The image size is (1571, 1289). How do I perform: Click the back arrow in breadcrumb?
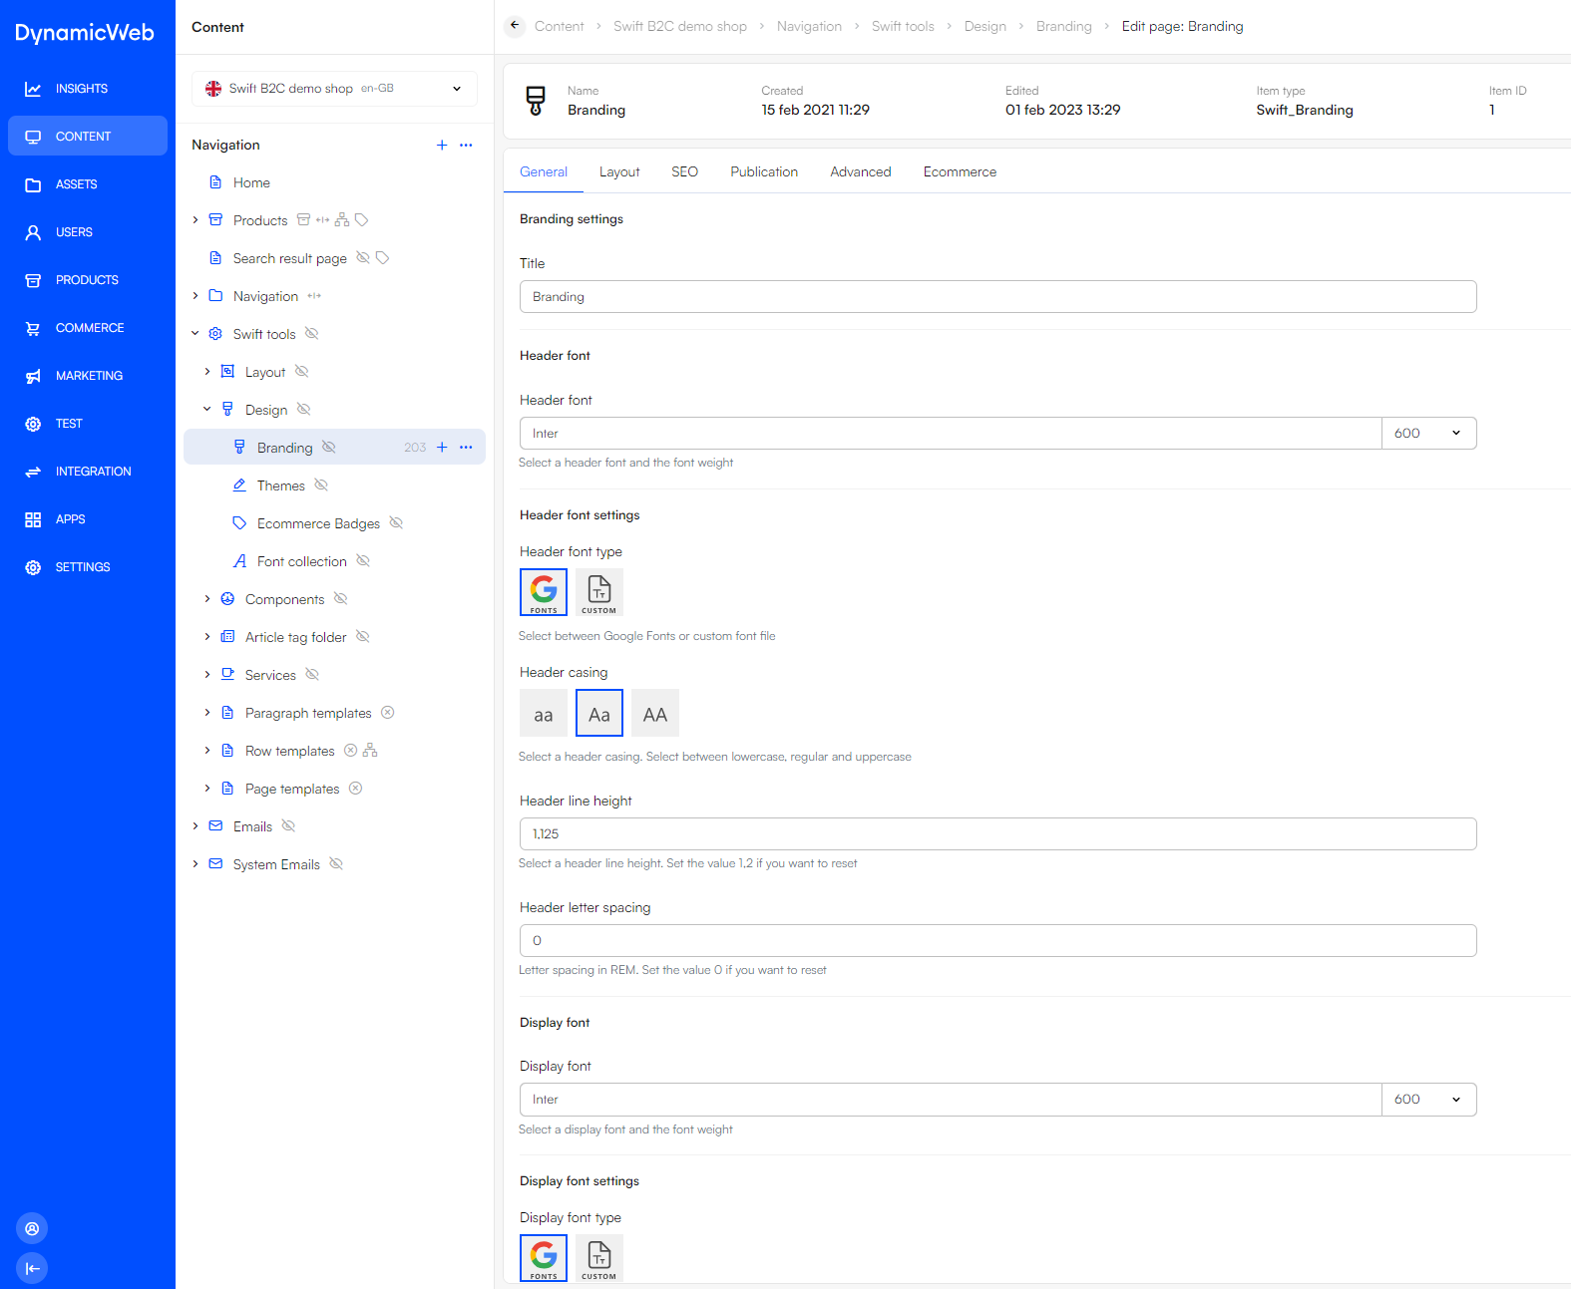(515, 26)
